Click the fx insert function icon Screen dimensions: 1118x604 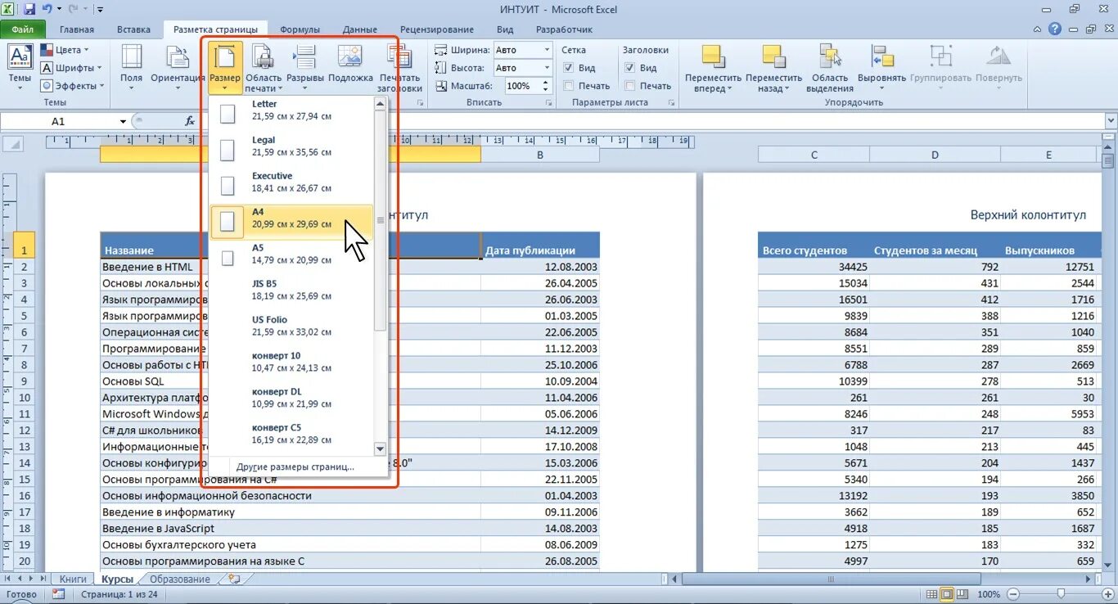click(190, 121)
